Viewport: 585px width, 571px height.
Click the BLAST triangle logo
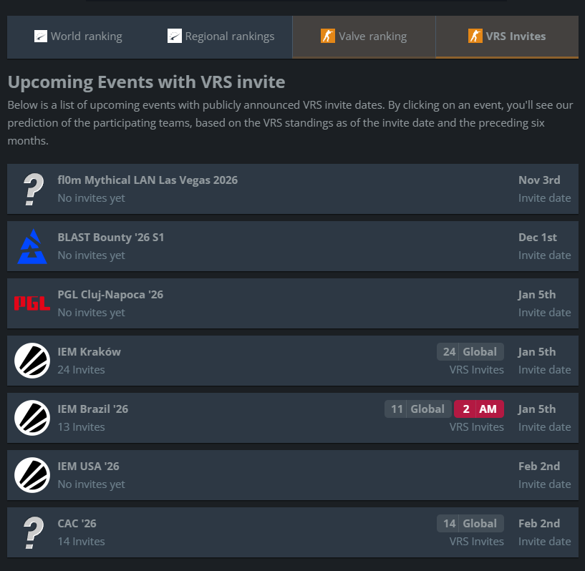(x=32, y=246)
